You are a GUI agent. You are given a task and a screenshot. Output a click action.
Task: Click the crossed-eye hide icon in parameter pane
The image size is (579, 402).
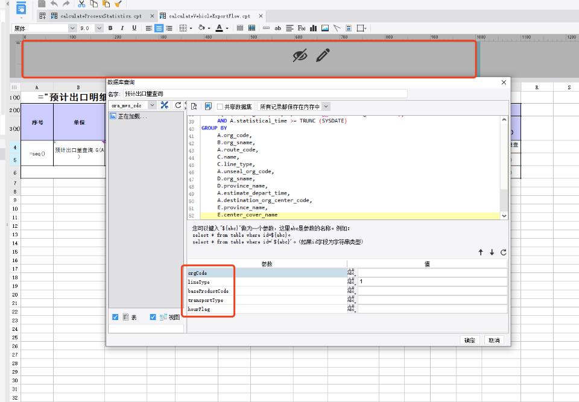300,56
